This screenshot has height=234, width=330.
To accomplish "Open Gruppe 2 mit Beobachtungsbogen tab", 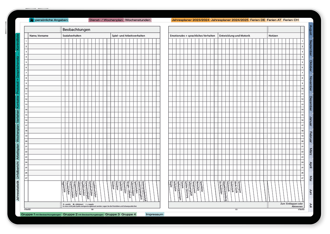I will pyautogui.click(x=83, y=214).
